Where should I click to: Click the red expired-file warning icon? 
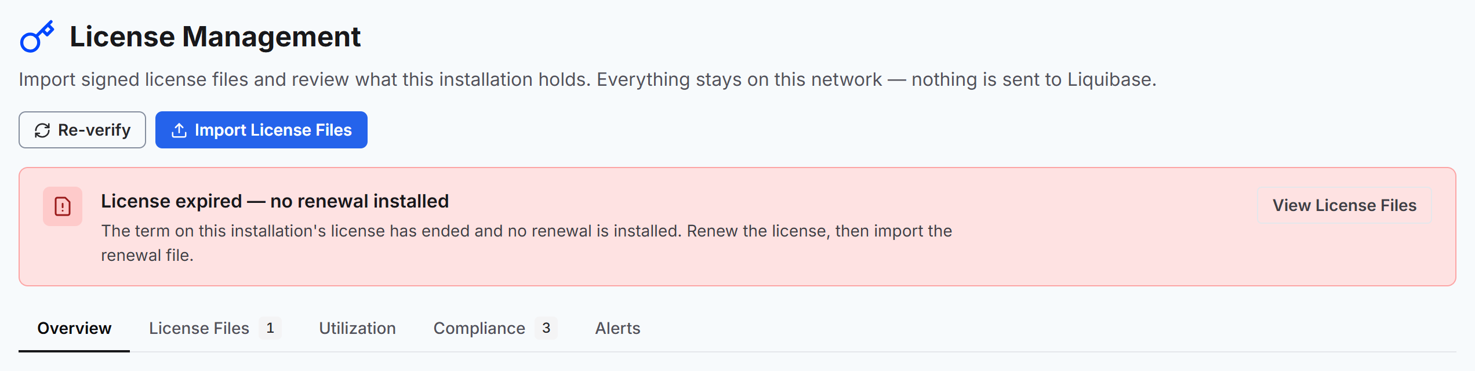click(x=63, y=206)
